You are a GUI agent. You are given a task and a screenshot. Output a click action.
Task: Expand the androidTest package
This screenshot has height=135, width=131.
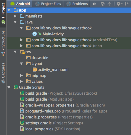click(22, 40)
